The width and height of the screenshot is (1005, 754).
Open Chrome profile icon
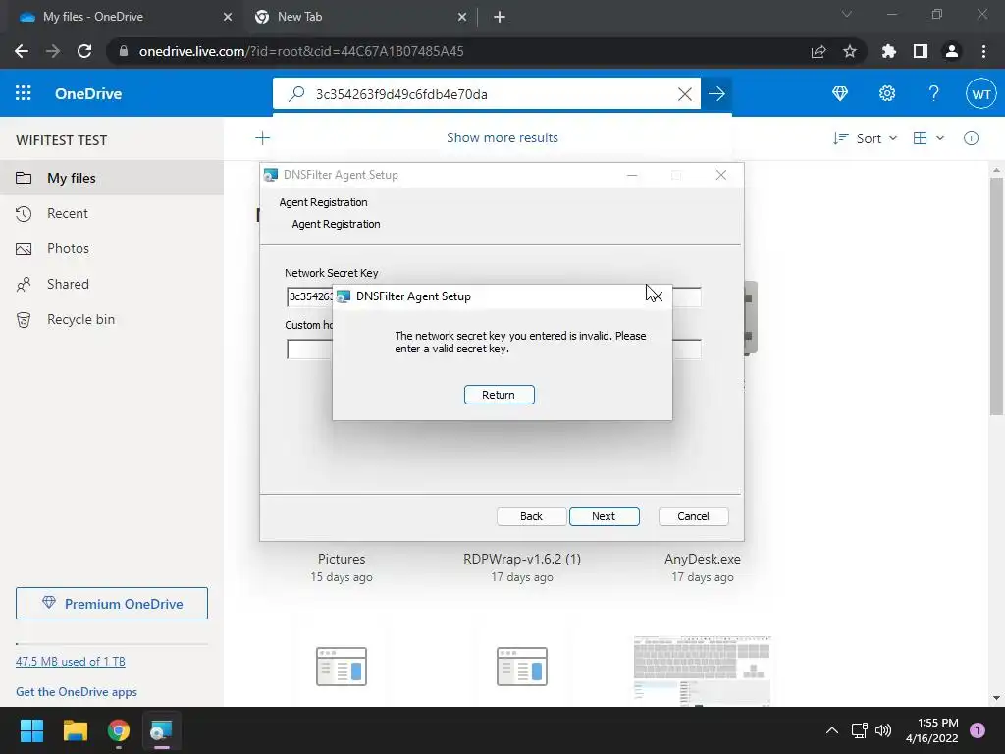point(952,51)
